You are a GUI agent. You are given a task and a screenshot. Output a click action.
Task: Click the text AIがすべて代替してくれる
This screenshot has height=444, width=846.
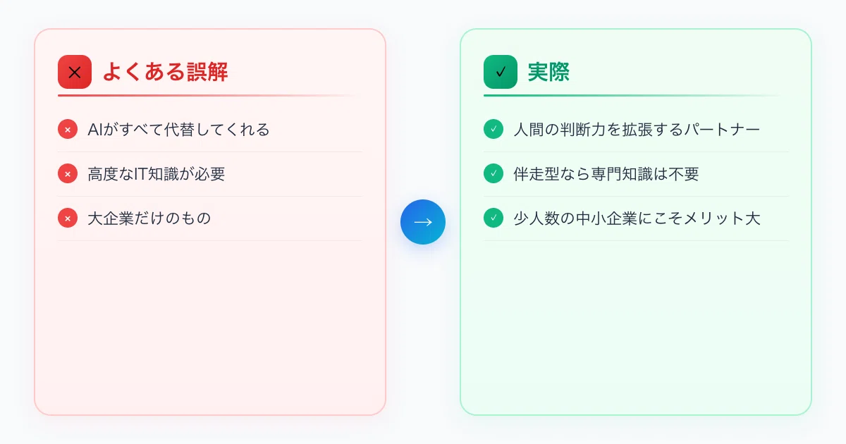pos(179,130)
